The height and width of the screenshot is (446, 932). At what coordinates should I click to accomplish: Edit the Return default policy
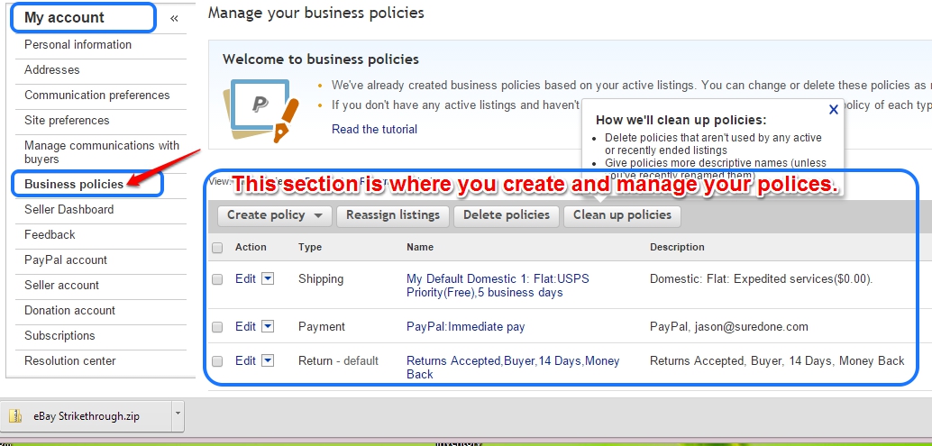tap(245, 360)
